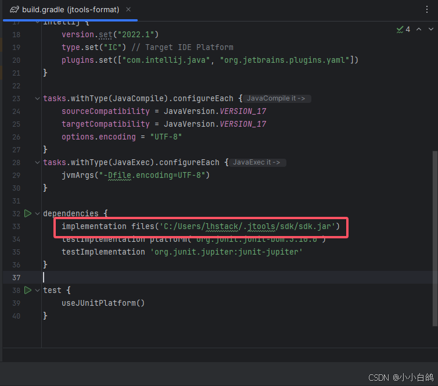Viewport: 438px width, 386px height.
Task: Select the build.gradle (jtools-format) tab
Action: pyautogui.click(x=70, y=10)
